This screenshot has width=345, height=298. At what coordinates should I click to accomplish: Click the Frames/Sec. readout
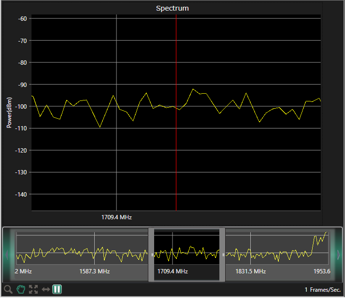(x=322, y=290)
